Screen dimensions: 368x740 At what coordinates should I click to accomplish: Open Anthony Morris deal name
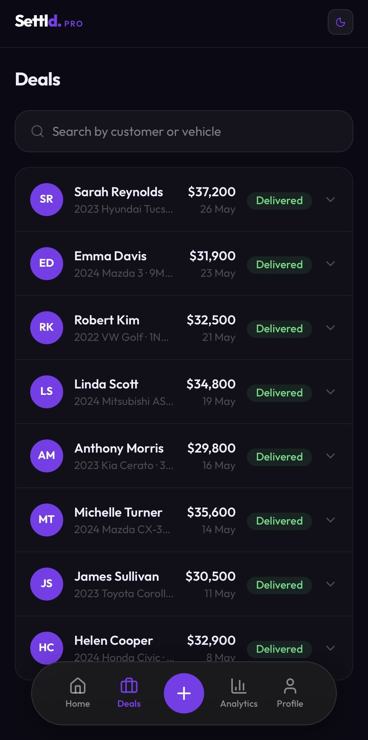click(x=119, y=448)
